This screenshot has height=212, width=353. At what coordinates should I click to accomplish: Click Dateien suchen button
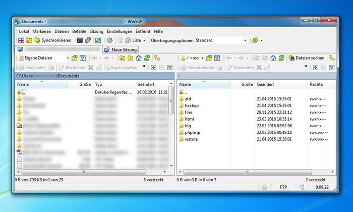[307, 58]
